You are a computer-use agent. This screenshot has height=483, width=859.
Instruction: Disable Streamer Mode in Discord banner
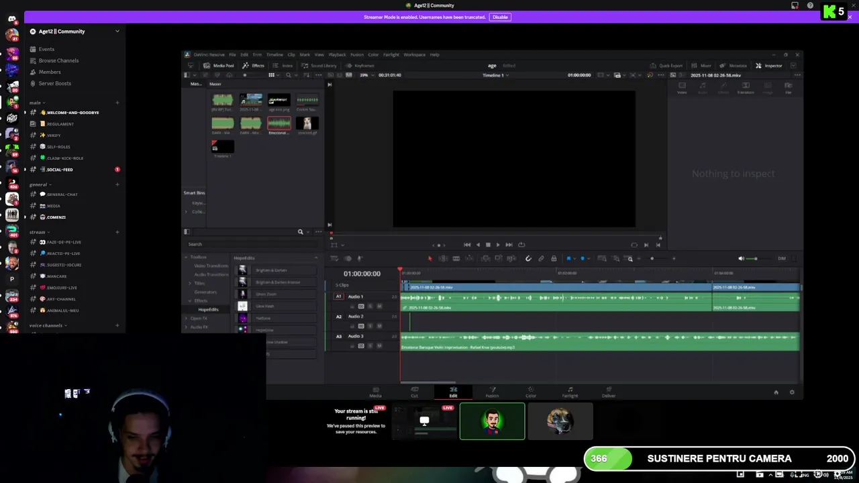point(500,17)
